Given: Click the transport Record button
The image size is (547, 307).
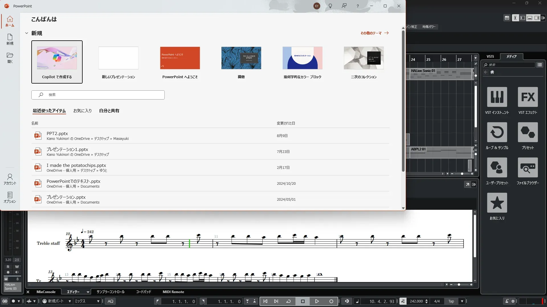Looking at the screenshot, I should coord(331,301).
